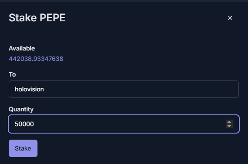Fill max using available balance 442038.93347638
The height and width of the screenshot is (164, 248).
coord(36,59)
